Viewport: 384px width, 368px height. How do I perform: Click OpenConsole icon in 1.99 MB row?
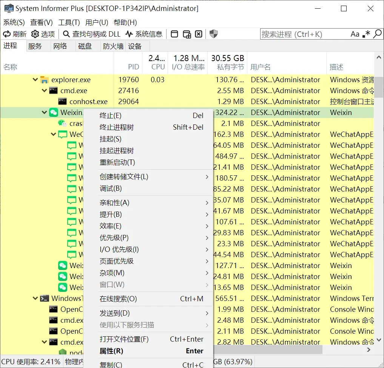(53, 309)
